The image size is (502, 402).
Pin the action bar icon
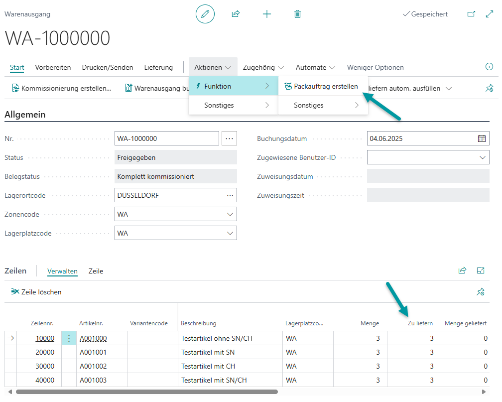489,88
